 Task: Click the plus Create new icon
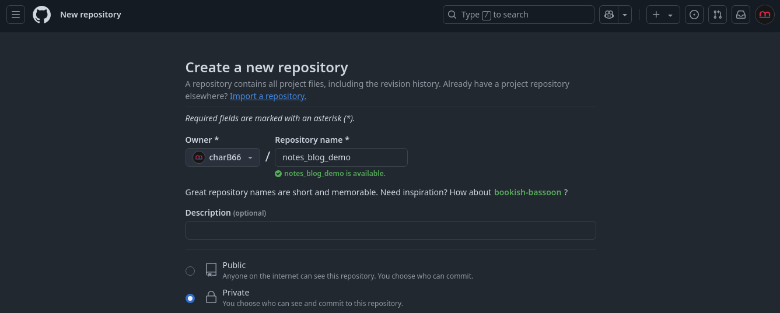(656, 15)
